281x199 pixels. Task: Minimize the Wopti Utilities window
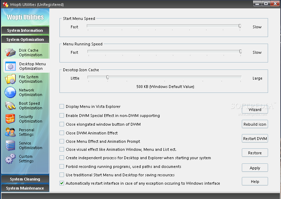[x=257, y=3]
